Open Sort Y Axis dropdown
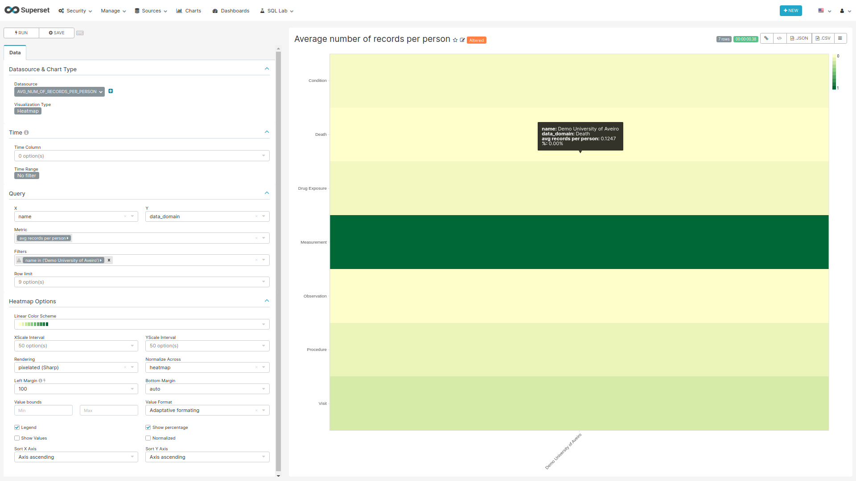Image resolution: width=856 pixels, height=481 pixels. click(207, 457)
